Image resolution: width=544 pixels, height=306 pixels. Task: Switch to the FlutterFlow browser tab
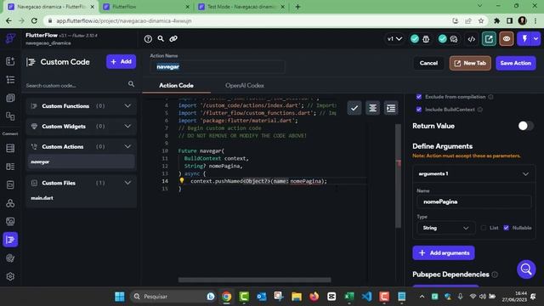pyautogui.click(x=146, y=7)
